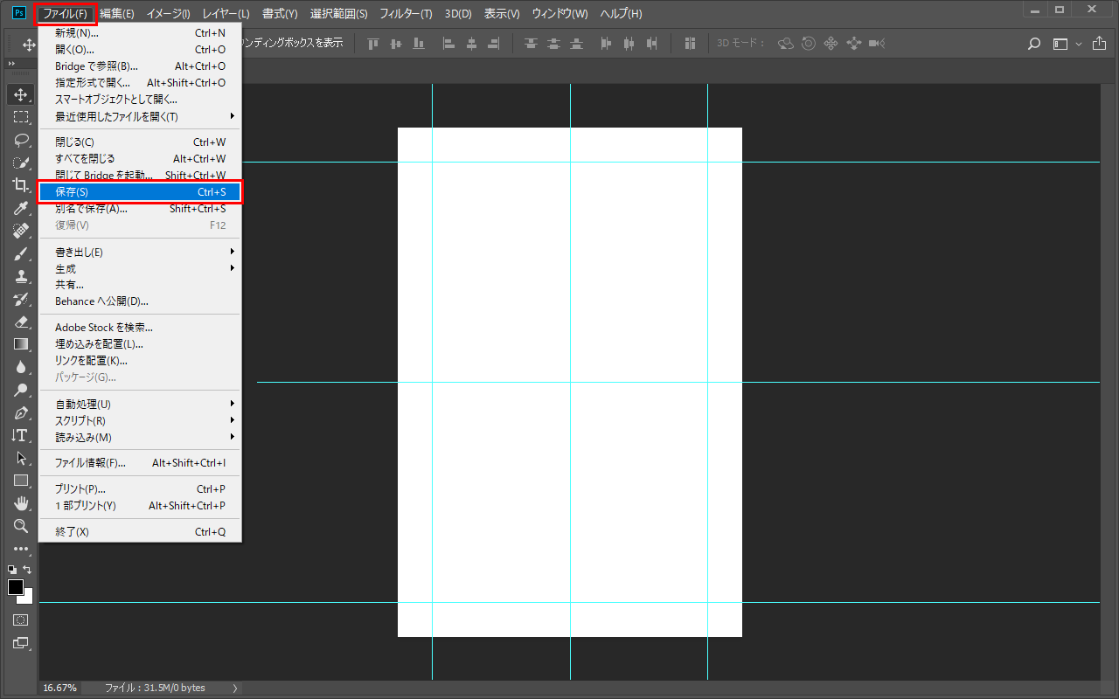Click the foreground color swatch

point(15,587)
